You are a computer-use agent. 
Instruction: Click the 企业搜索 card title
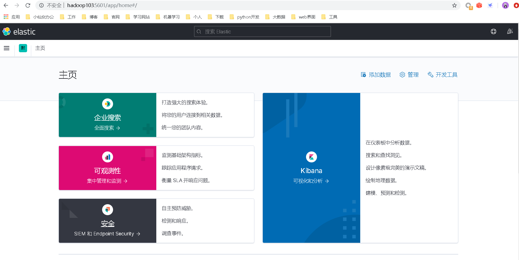coord(108,118)
